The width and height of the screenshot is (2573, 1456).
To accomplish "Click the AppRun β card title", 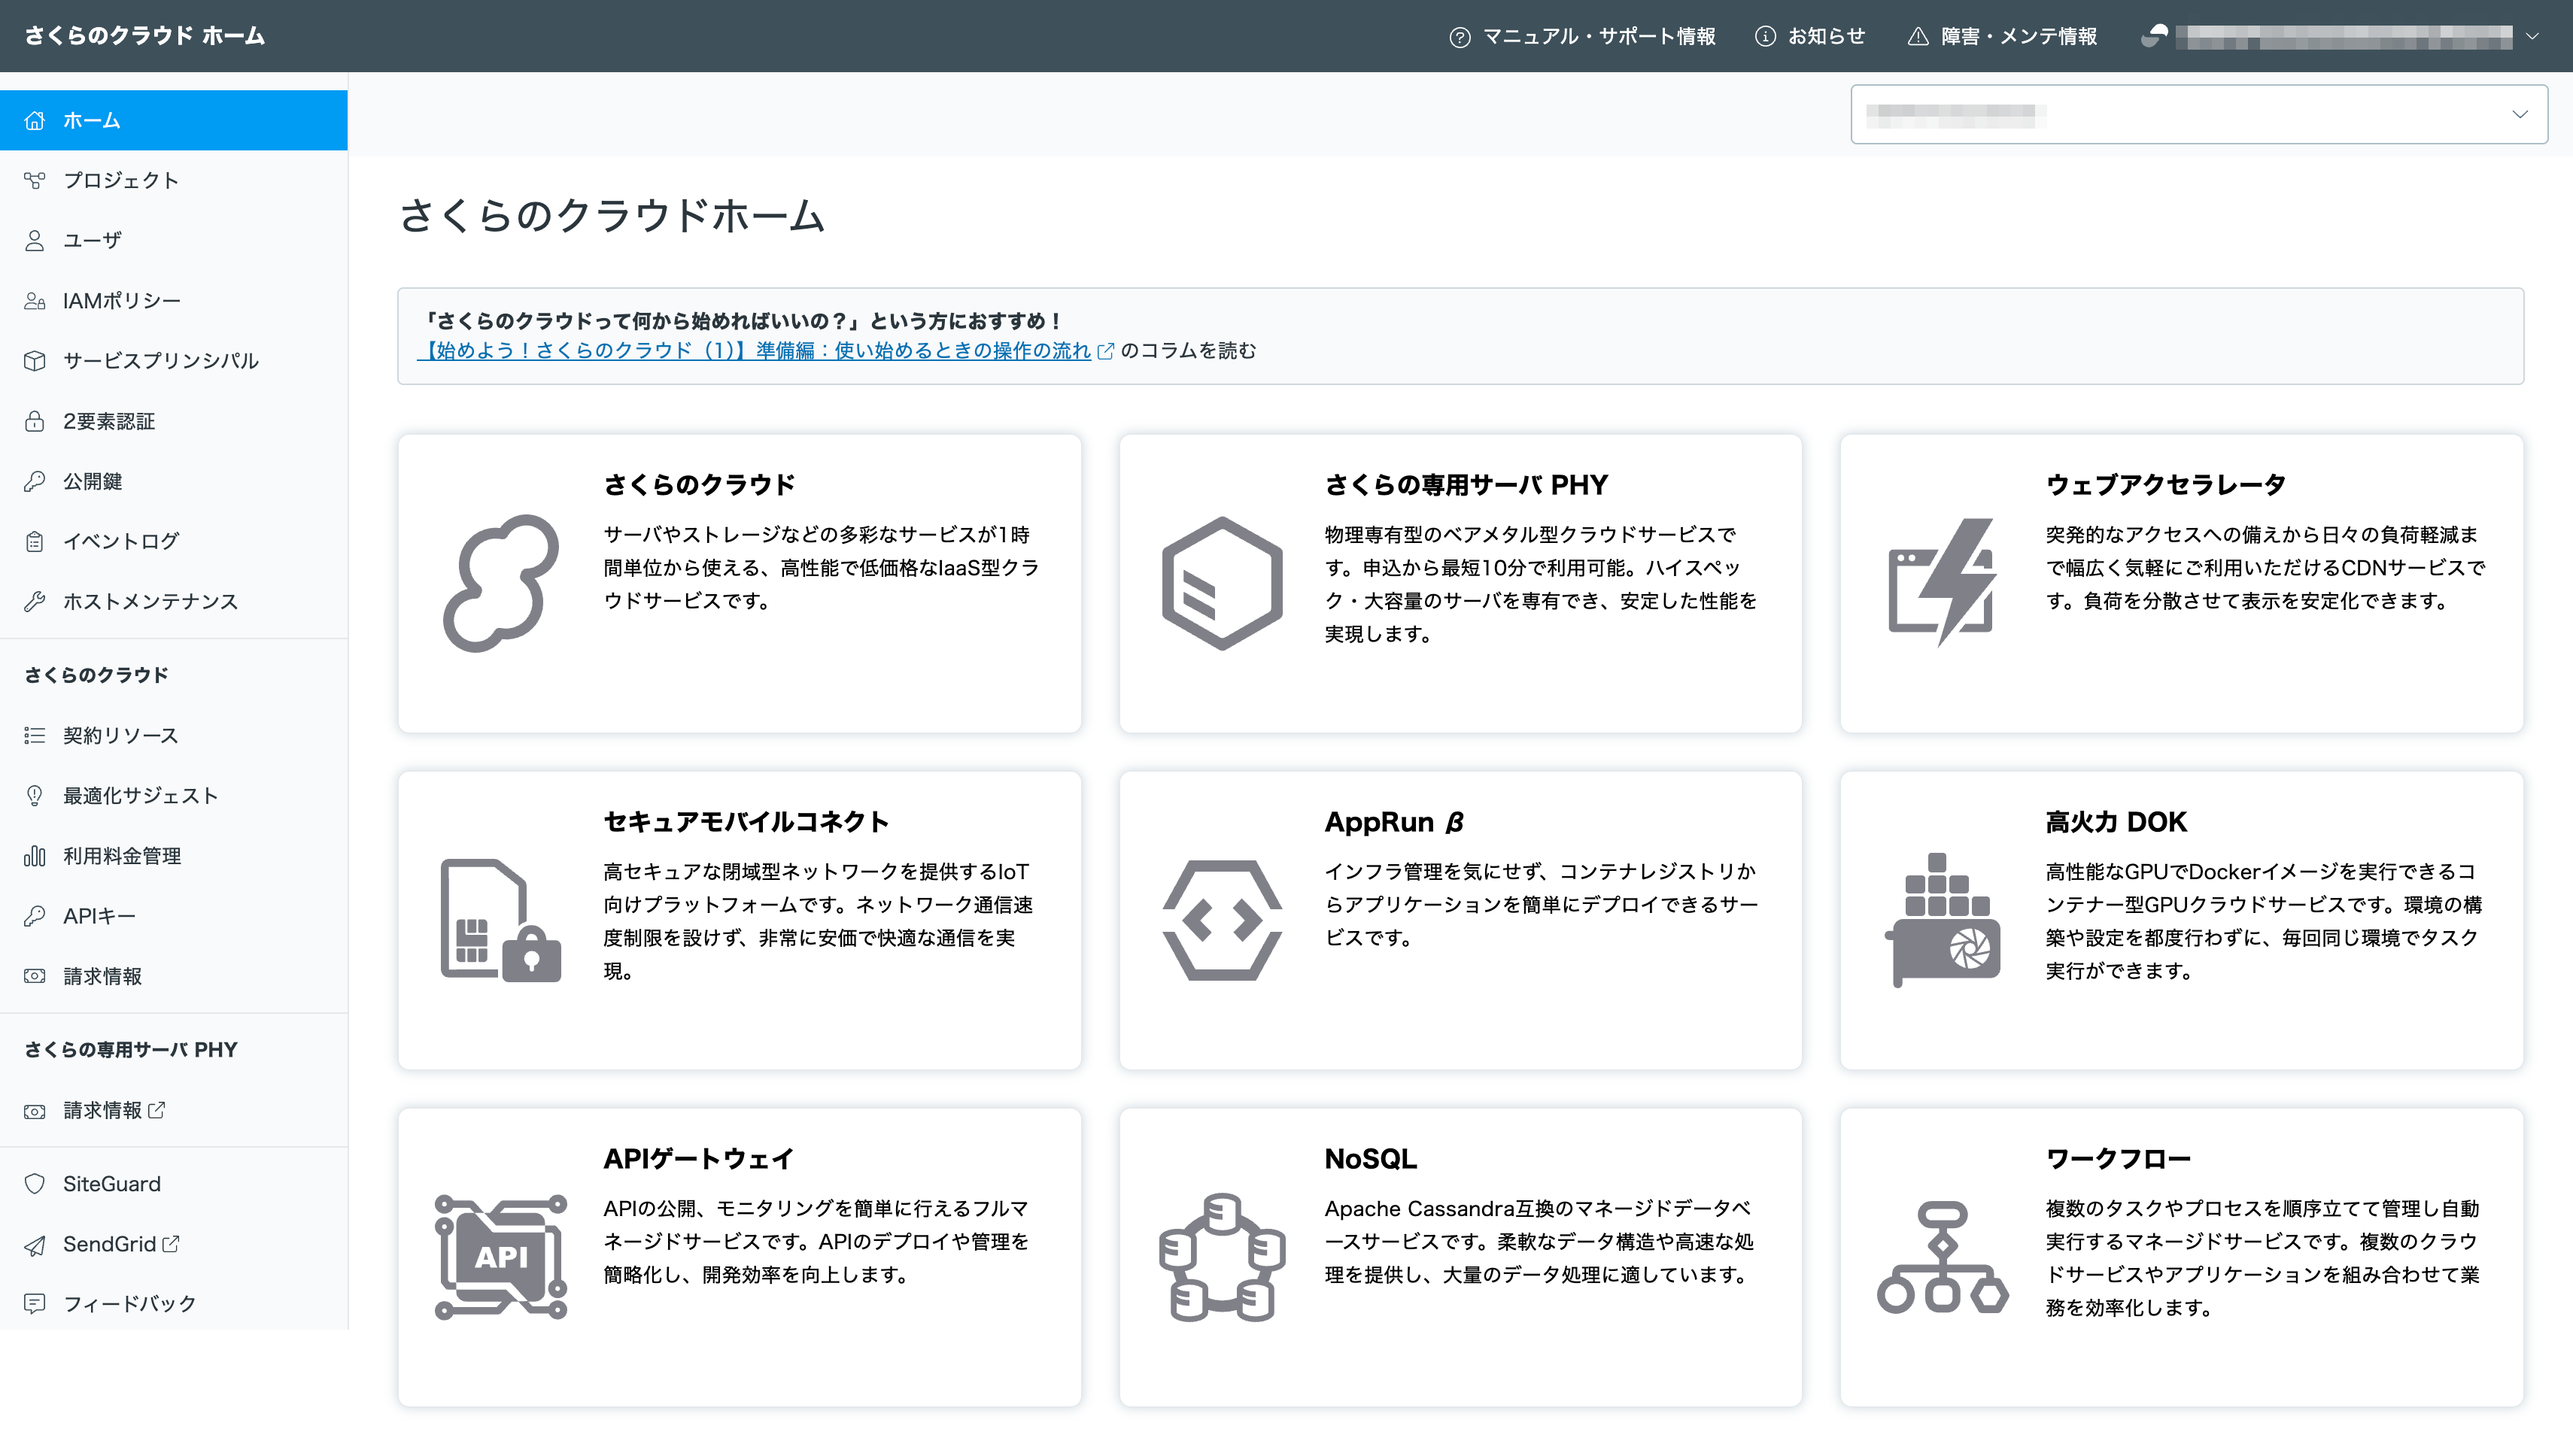I will point(1393,822).
